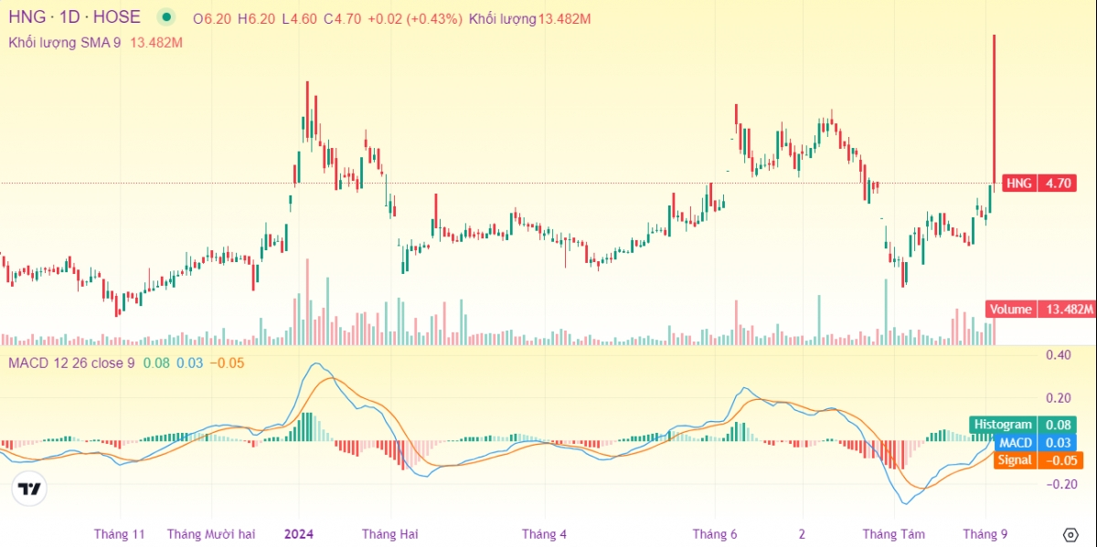Click Tháng Tám on the time axis

click(894, 534)
